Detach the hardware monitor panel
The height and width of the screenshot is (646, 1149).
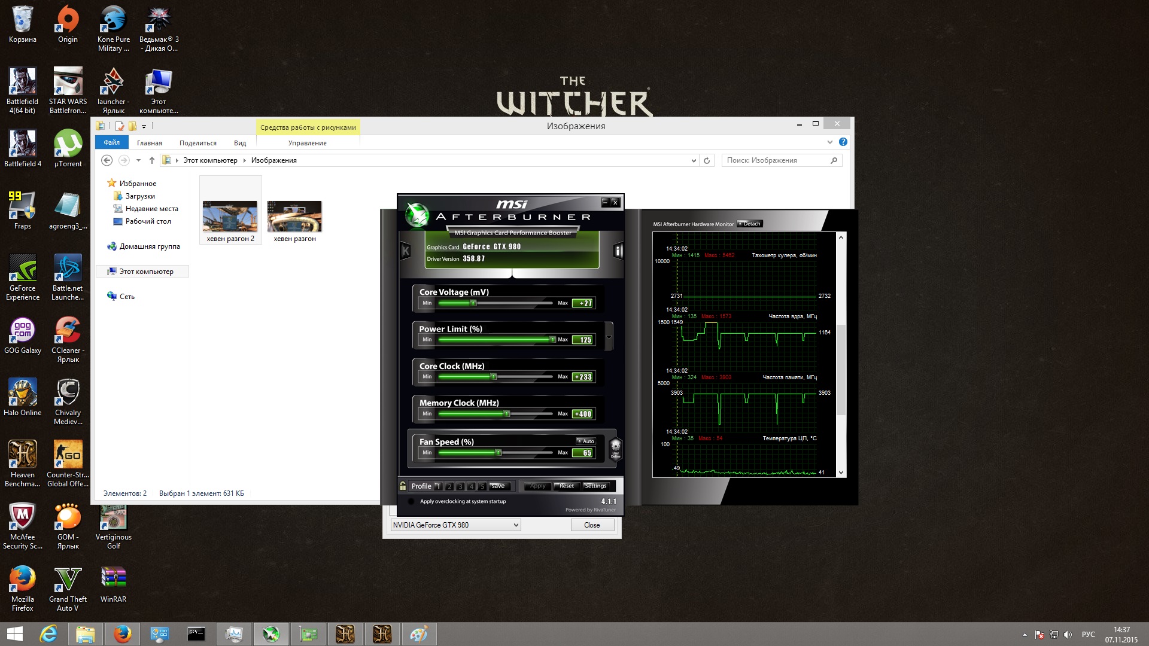[x=749, y=224]
